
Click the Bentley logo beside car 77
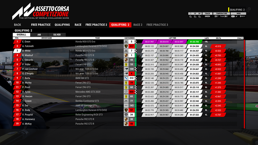(126, 101)
